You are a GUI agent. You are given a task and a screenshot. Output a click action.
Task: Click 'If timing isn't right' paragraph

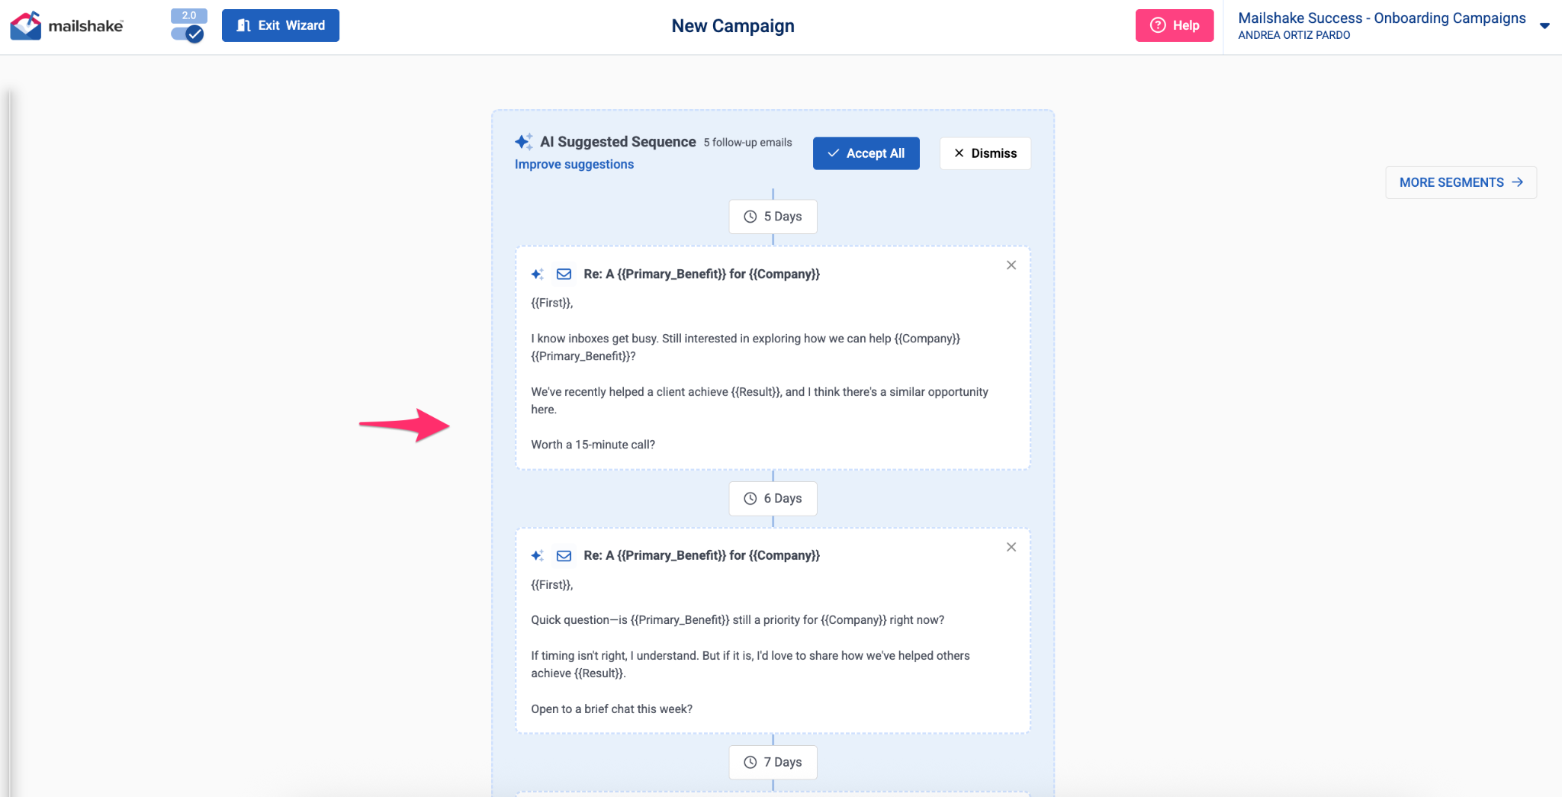click(x=750, y=665)
